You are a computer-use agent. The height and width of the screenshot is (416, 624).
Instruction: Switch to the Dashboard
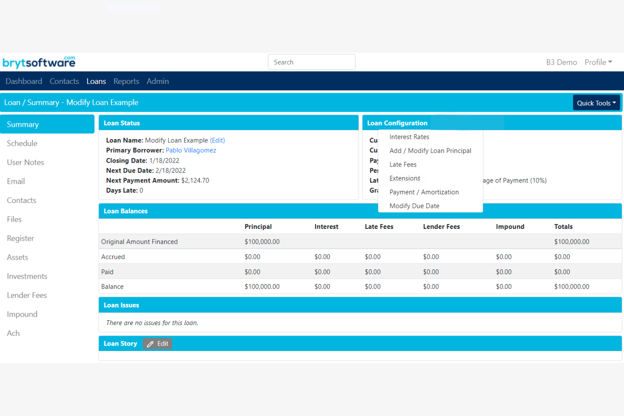pos(24,81)
